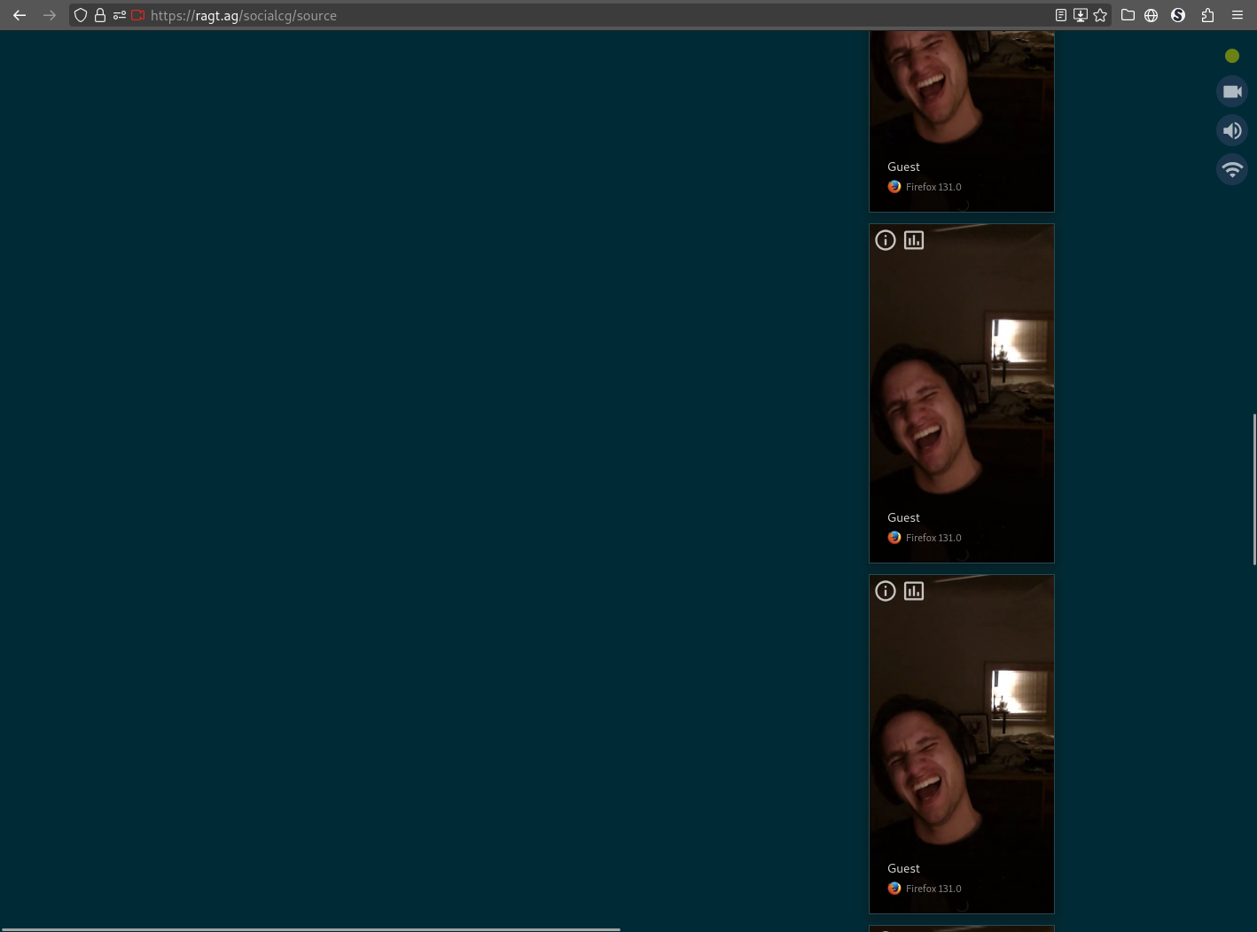Viewport: 1257px width, 932px height.
Task: Open stats chart icon on middle video tile
Action: pyautogui.click(x=914, y=240)
